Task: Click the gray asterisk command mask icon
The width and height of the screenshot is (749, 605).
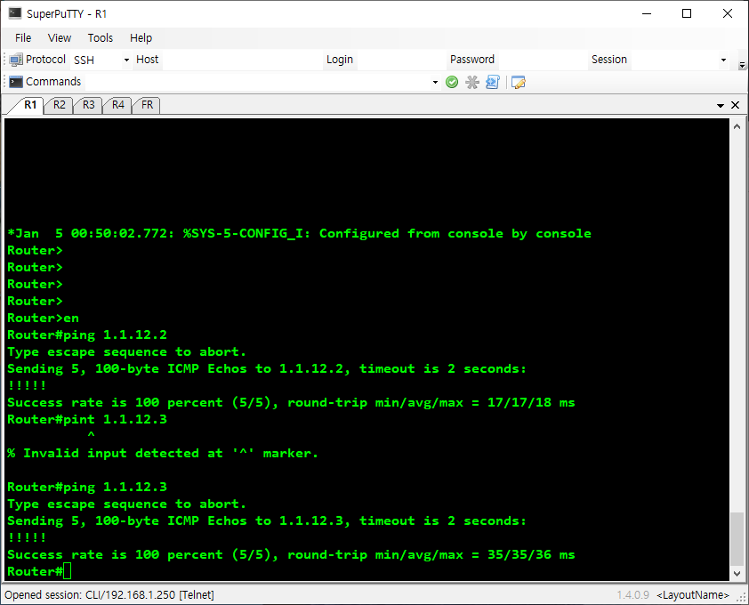Action: 472,82
